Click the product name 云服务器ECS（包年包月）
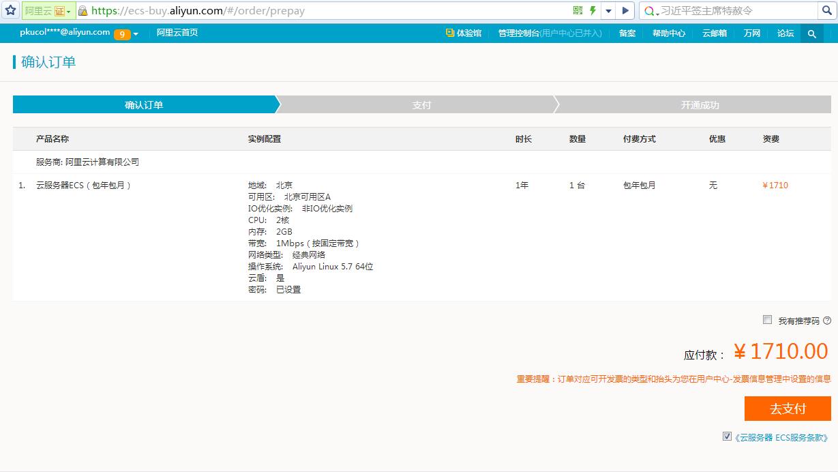This screenshot has height=472, width=838. tap(83, 186)
